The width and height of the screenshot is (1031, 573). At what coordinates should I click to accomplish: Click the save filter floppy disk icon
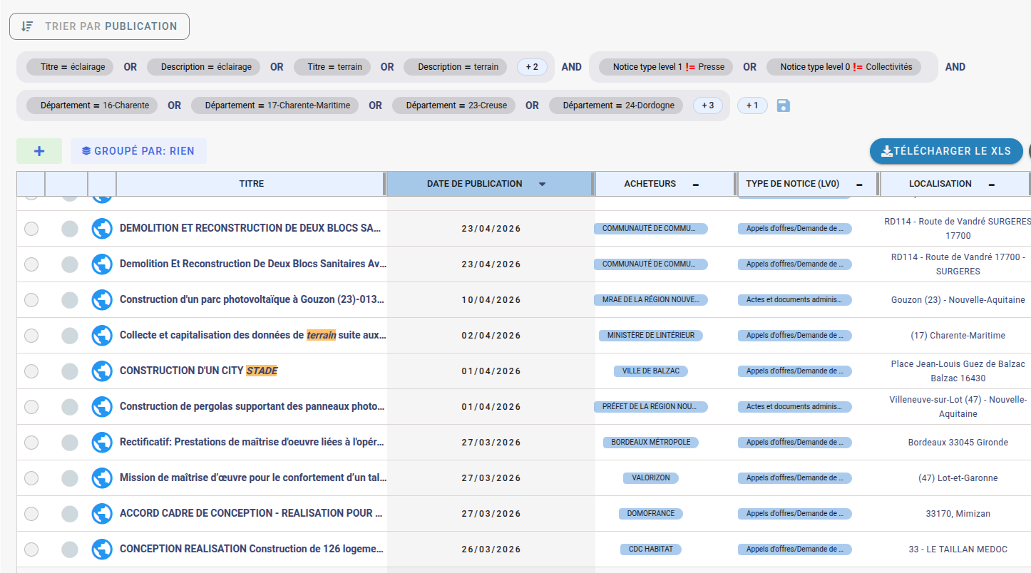point(784,105)
